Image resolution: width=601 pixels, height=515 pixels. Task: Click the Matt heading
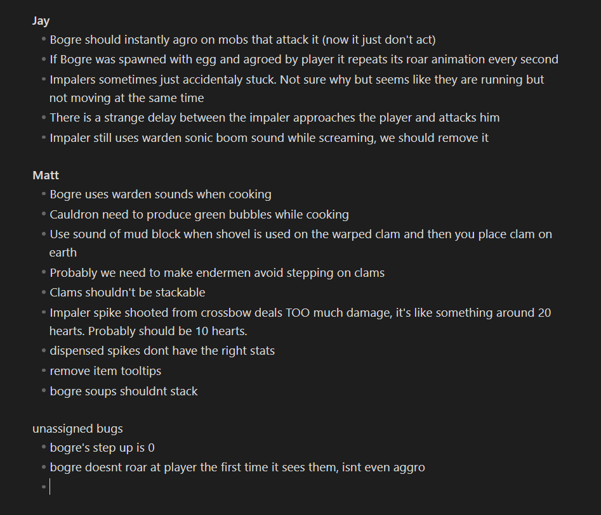45,175
